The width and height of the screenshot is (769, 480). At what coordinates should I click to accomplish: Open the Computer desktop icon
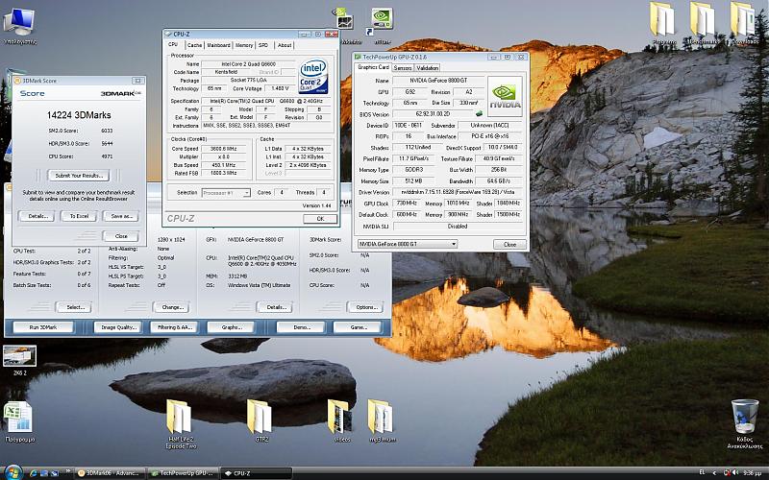(19, 26)
